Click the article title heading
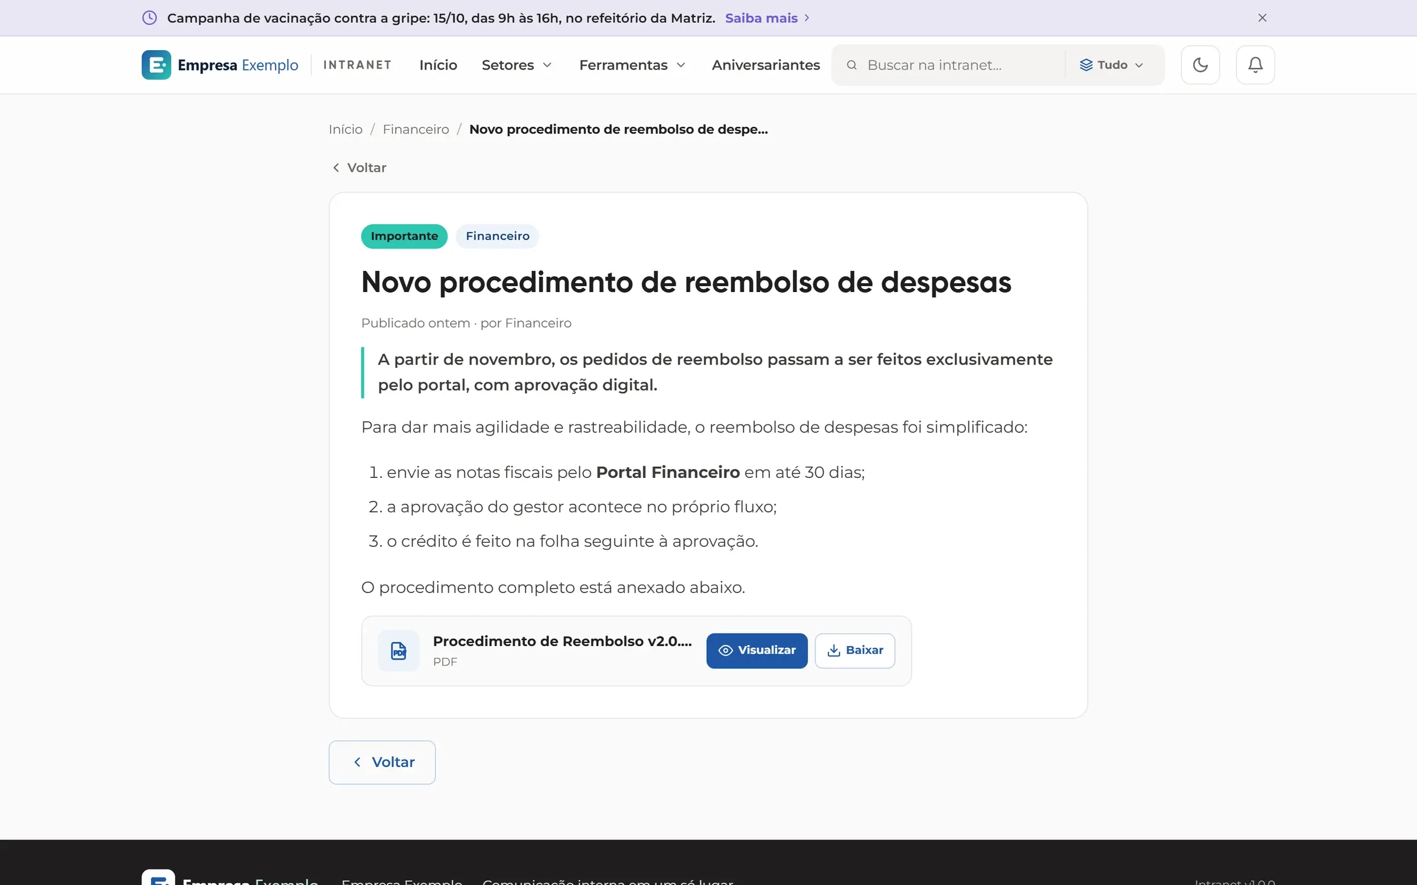The image size is (1417, 885). pos(686,282)
